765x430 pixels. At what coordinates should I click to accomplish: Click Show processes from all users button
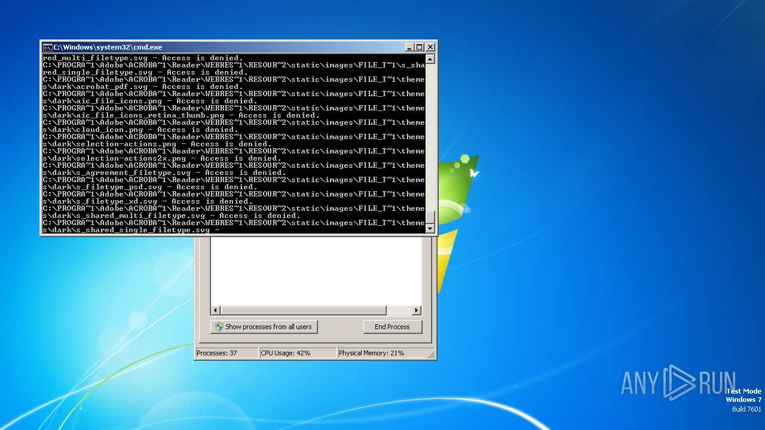click(264, 327)
